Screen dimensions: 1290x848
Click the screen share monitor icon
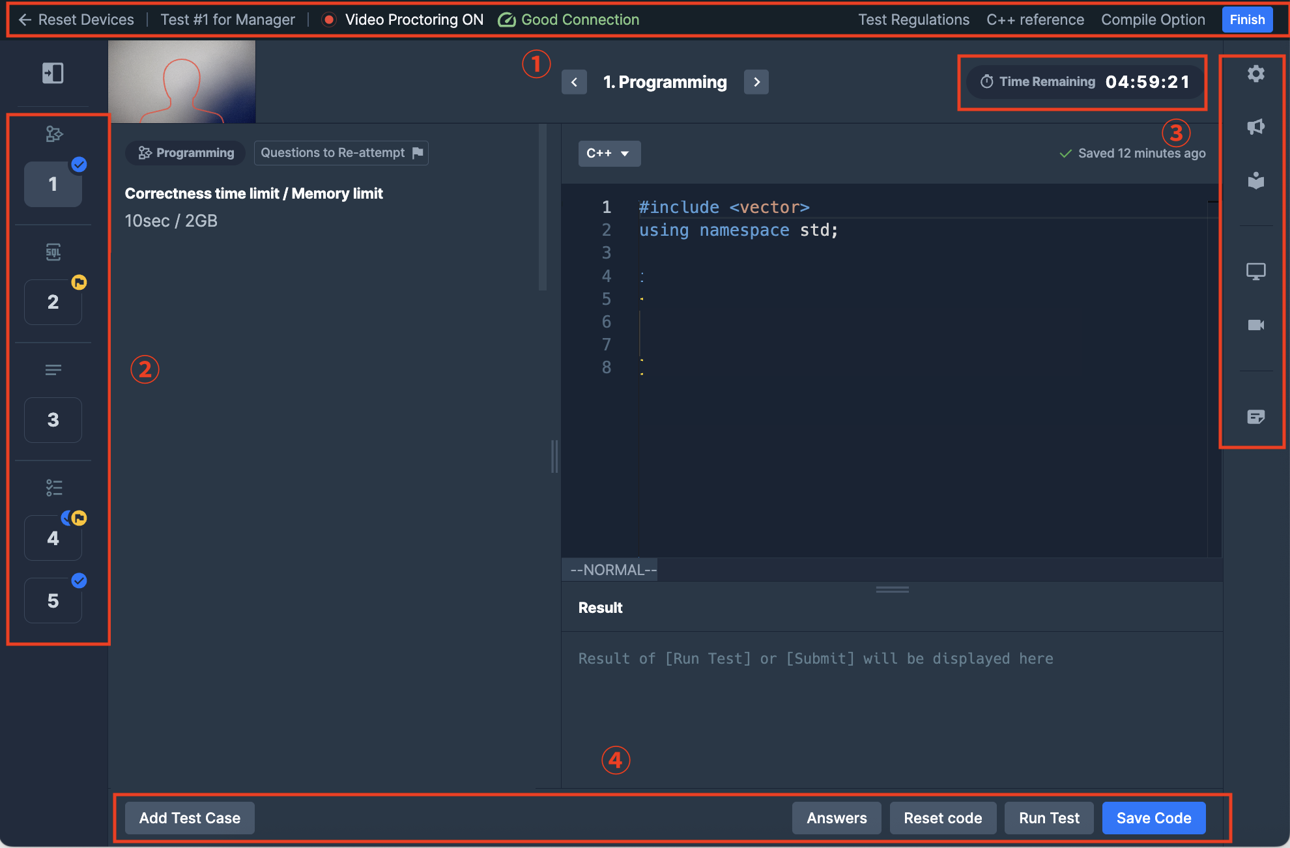1255,271
